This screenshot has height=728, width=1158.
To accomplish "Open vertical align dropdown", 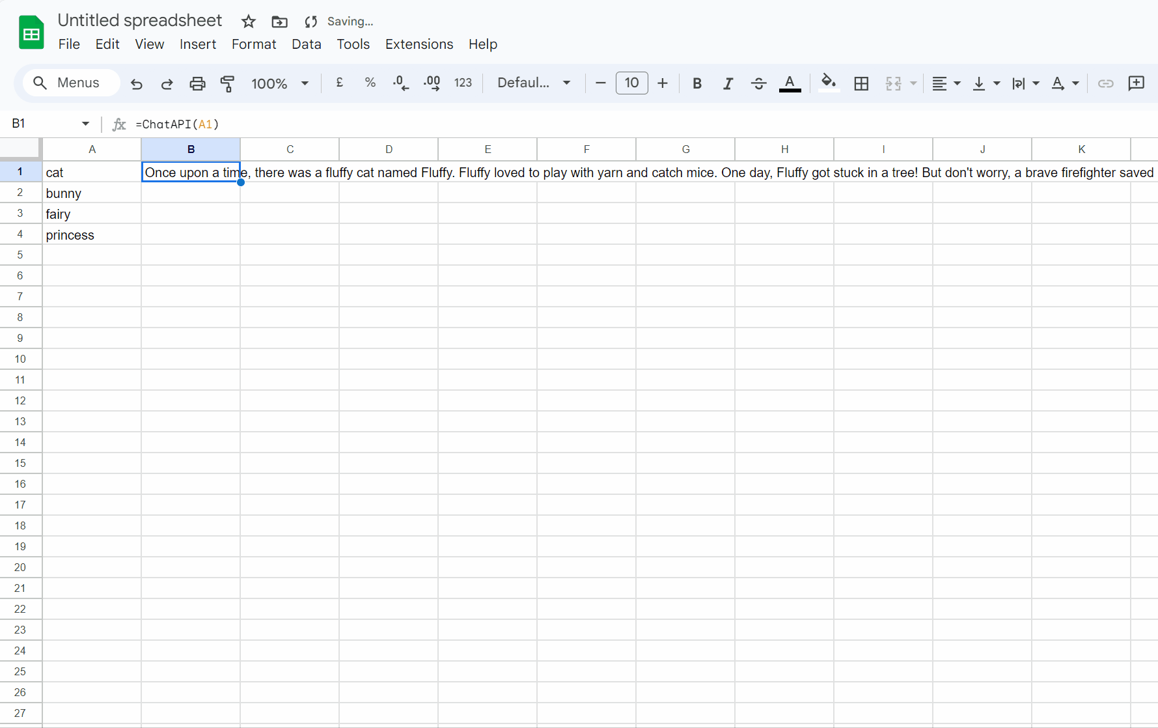I will click(x=986, y=83).
